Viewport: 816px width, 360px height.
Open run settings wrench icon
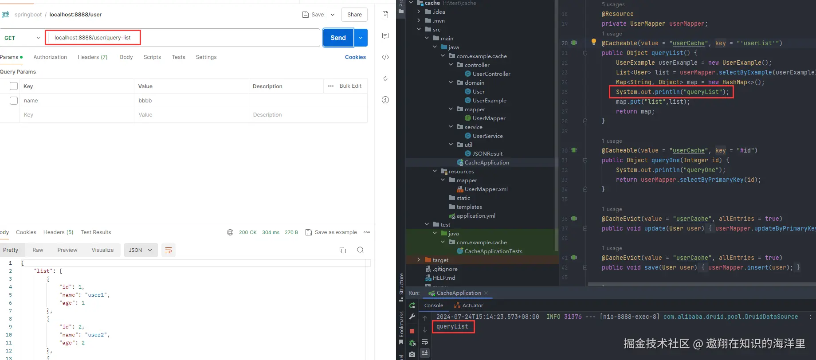click(412, 317)
